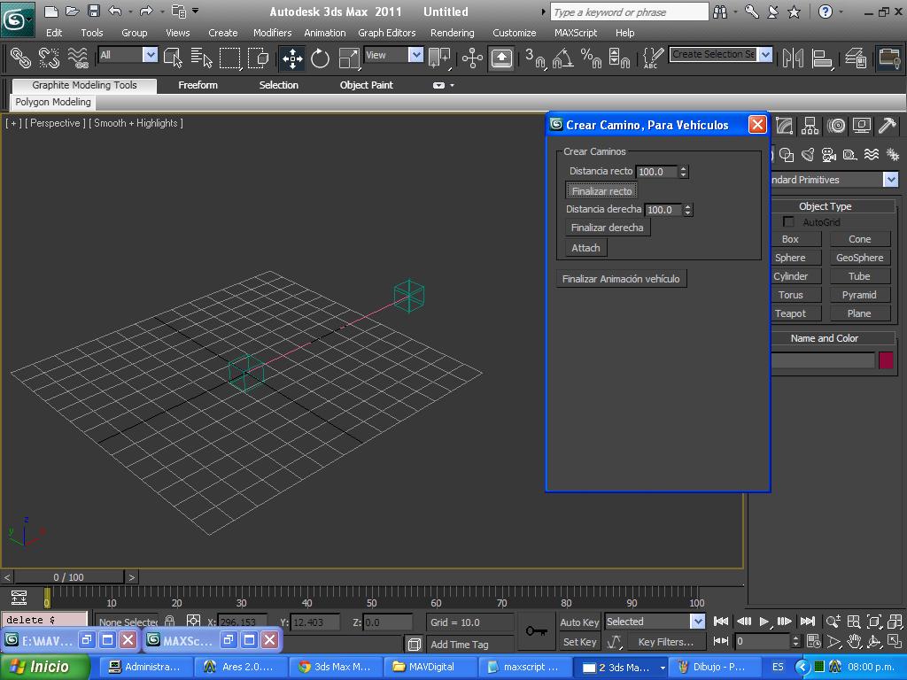The width and height of the screenshot is (907, 680).
Task: Open the Mirror tool in toolbar
Action: [794, 58]
